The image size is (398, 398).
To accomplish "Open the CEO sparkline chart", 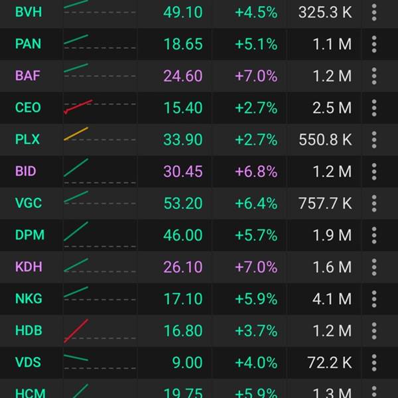I will tap(99, 107).
